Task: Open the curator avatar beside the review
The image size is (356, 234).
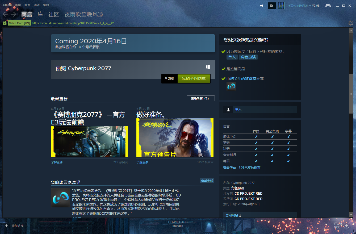Action: click(x=61, y=198)
